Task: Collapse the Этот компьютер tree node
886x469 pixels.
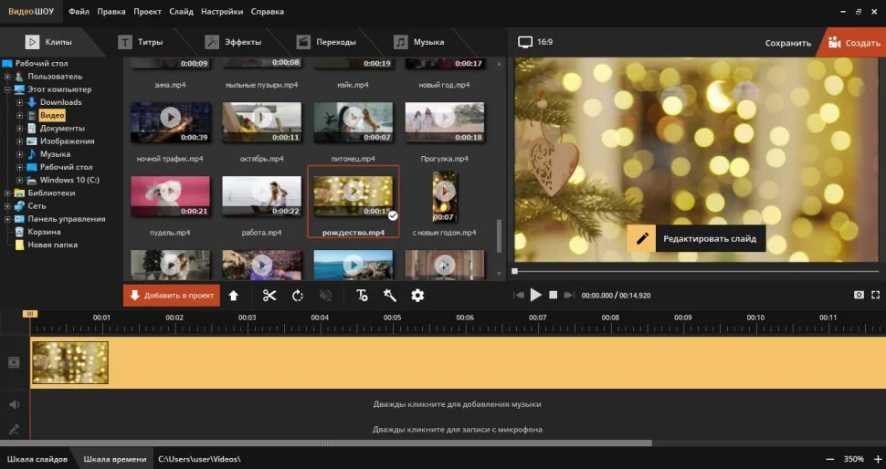Action: click(x=7, y=90)
